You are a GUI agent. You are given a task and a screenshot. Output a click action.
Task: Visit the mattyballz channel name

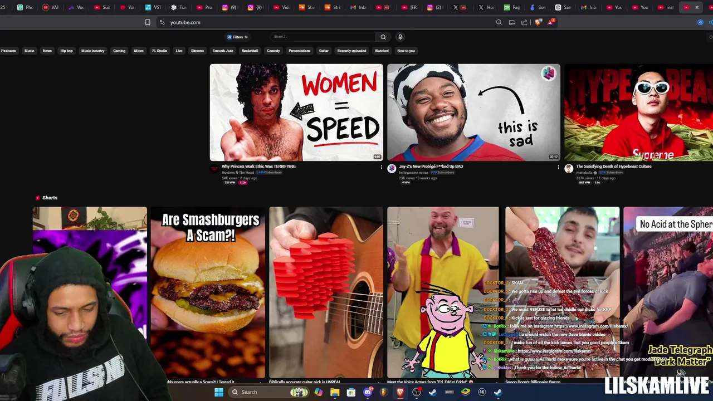point(584,172)
